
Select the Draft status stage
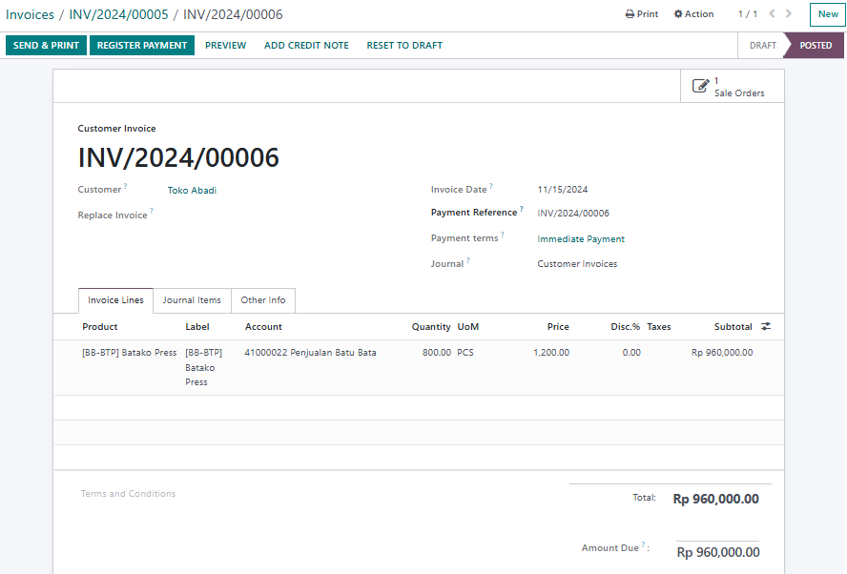(762, 46)
